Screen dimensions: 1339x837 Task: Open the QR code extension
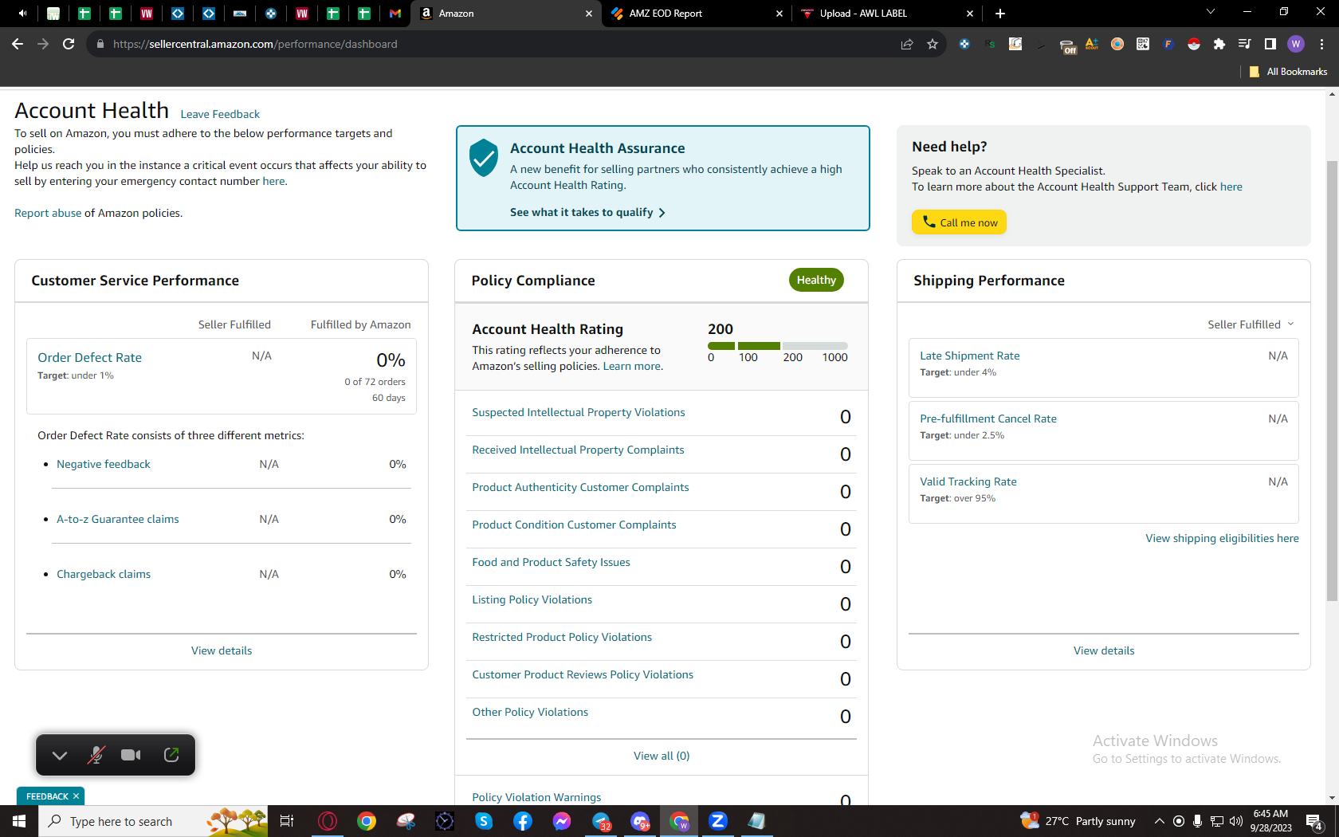pos(1143,44)
